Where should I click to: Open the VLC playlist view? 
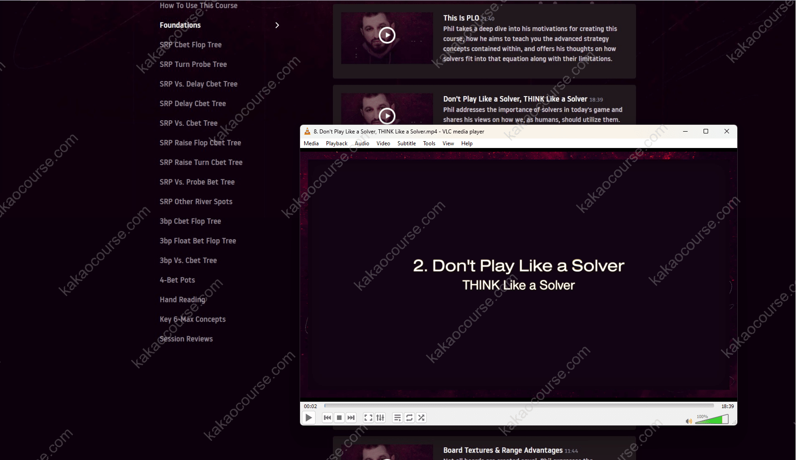pyautogui.click(x=398, y=418)
